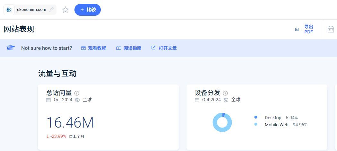This screenshot has height=151, width=337.
Task: Click 全球 region label in 总访问量 card
Action: [87, 100]
